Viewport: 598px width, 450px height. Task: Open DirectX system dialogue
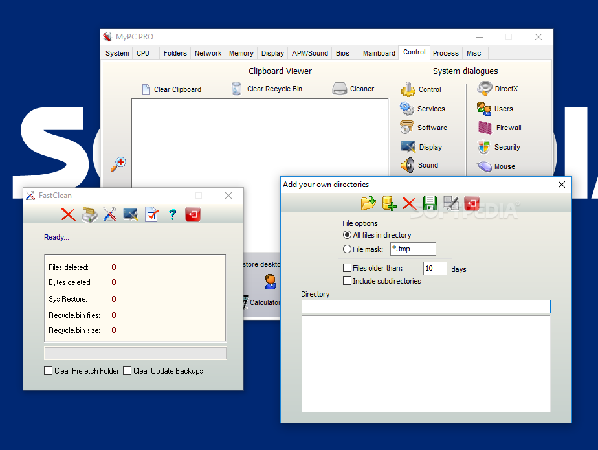(x=498, y=89)
